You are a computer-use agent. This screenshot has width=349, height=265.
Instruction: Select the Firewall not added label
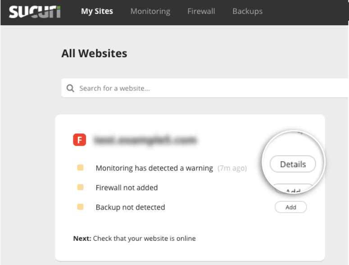coord(127,188)
